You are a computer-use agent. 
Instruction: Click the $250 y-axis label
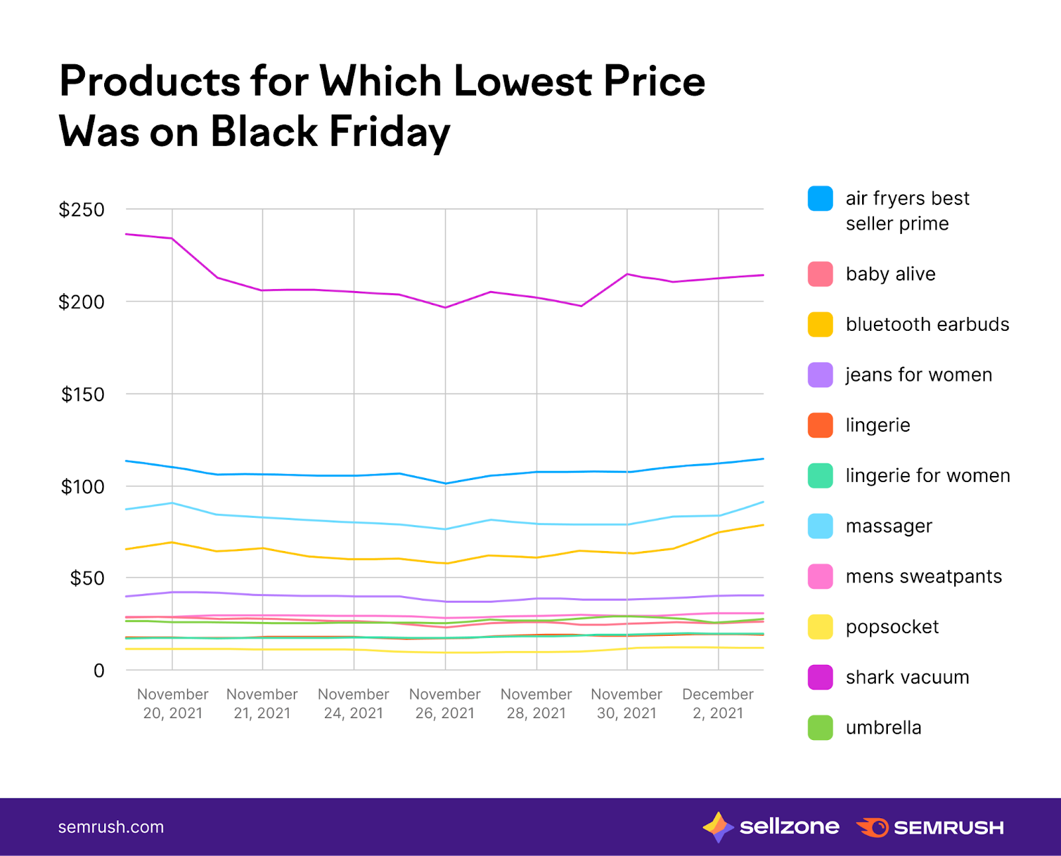(x=82, y=210)
